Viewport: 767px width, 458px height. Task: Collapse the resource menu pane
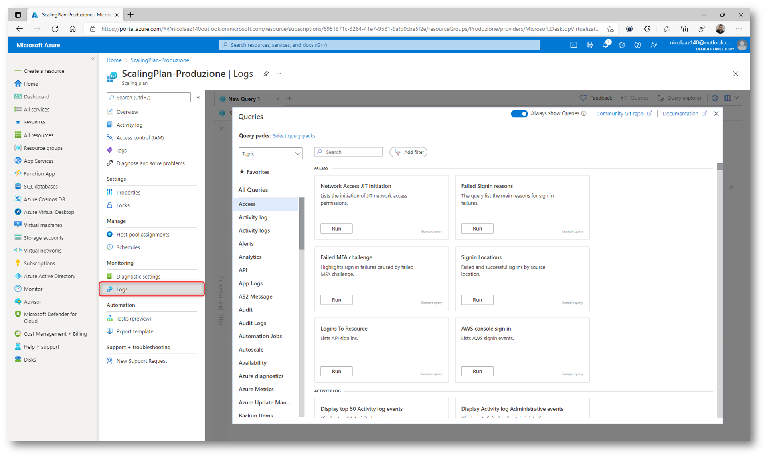pyautogui.click(x=198, y=97)
